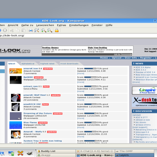157x157 pixels.
Task: Open the Blue Flame wallpaper thumbnail
Action: [16, 125]
